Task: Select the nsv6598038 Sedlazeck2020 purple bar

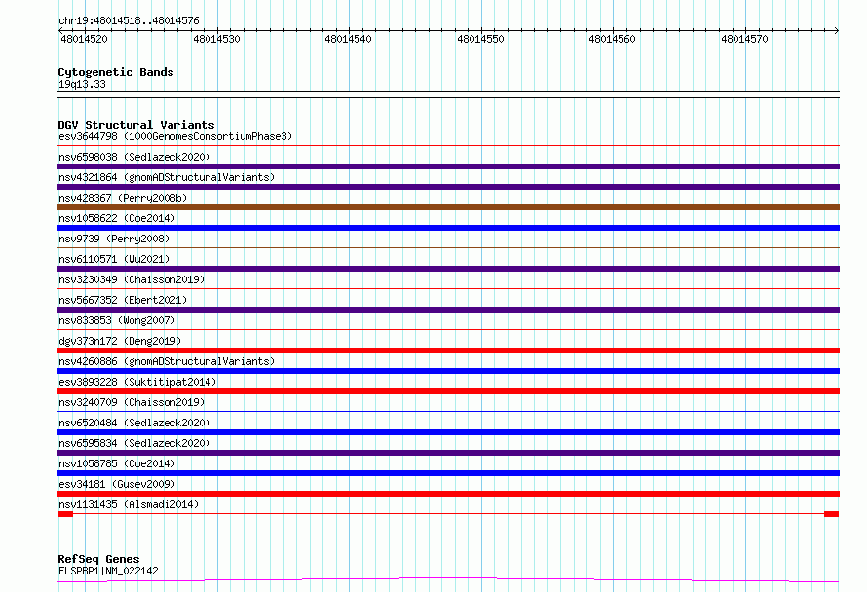Action: click(x=448, y=166)
